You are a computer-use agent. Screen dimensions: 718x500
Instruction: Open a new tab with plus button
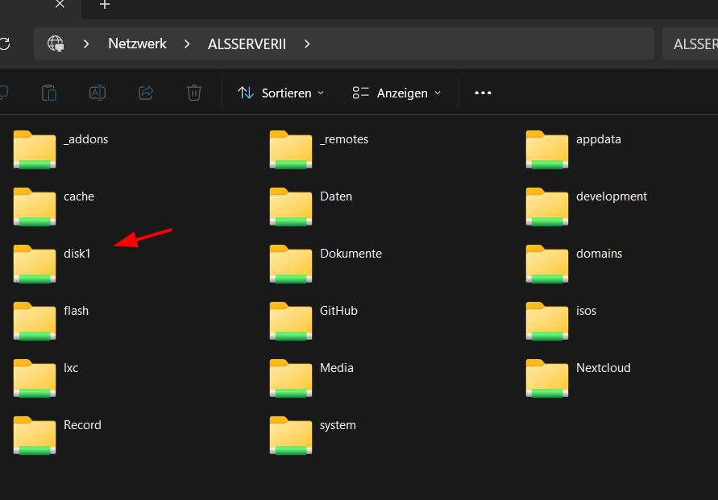pyautogui.click(x=105, y=5)
